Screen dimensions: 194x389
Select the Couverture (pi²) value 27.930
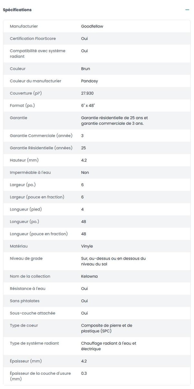click(x=87, y=93)
